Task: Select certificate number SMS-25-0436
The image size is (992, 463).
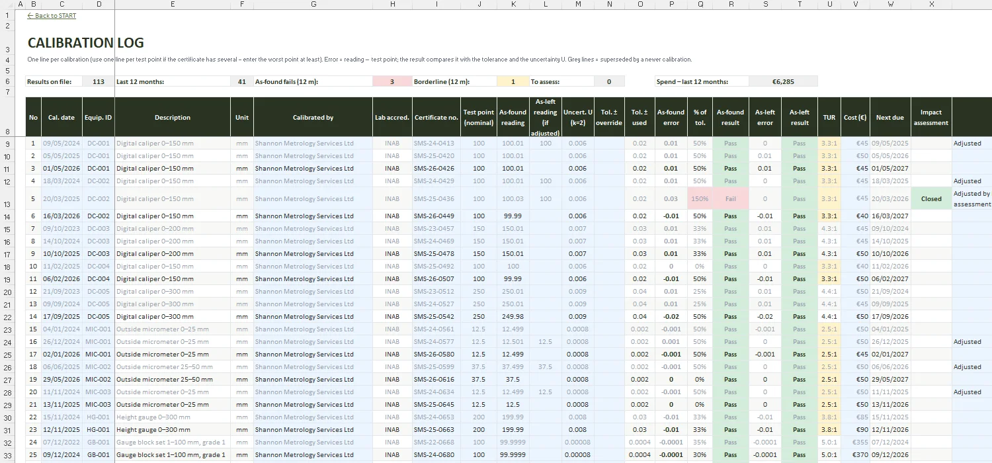Action: tap(436, 198)
